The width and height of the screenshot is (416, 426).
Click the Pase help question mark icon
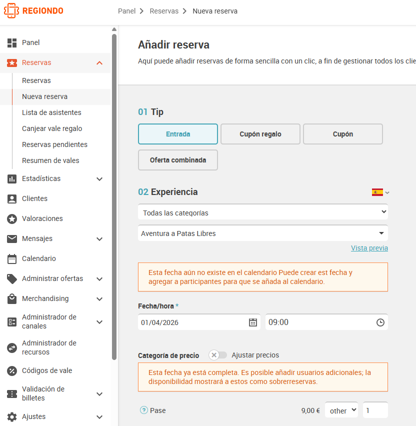[143, 410]
